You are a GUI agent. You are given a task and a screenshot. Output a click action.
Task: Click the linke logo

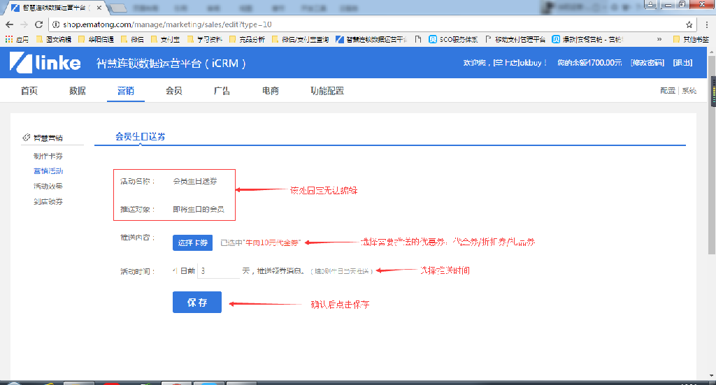click(x=45, y=62)
